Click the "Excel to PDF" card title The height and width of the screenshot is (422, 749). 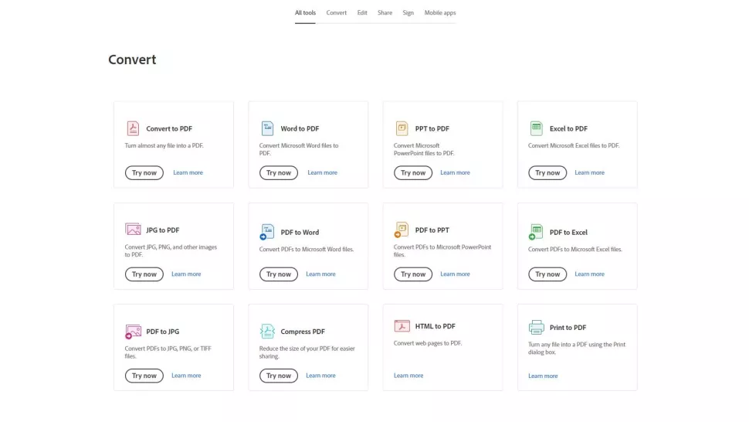tap(568, 128)
